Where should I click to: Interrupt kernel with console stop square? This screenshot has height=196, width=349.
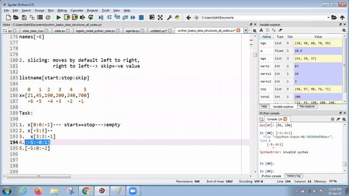point(333,119)
